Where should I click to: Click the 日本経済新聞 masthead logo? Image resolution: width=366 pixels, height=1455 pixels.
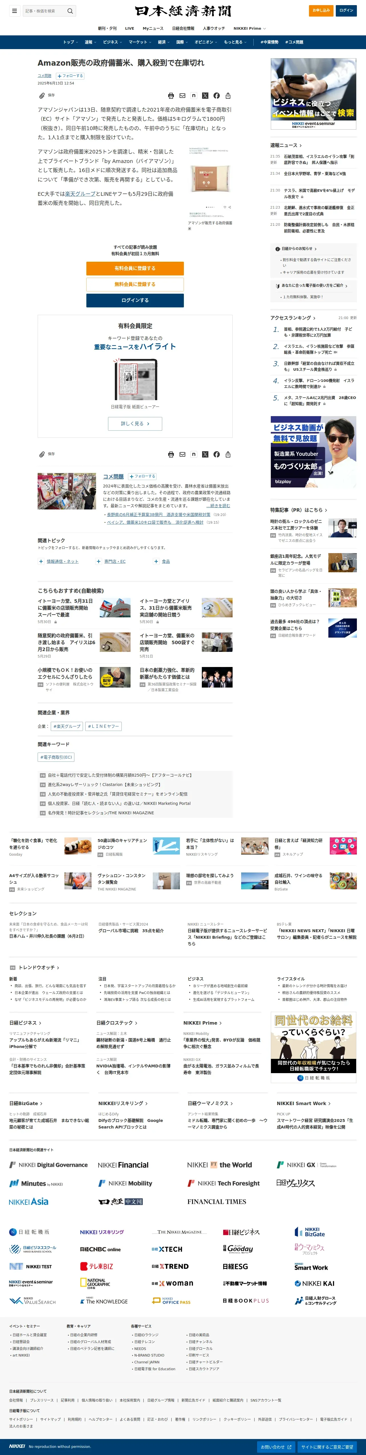[x=183, y=11]
